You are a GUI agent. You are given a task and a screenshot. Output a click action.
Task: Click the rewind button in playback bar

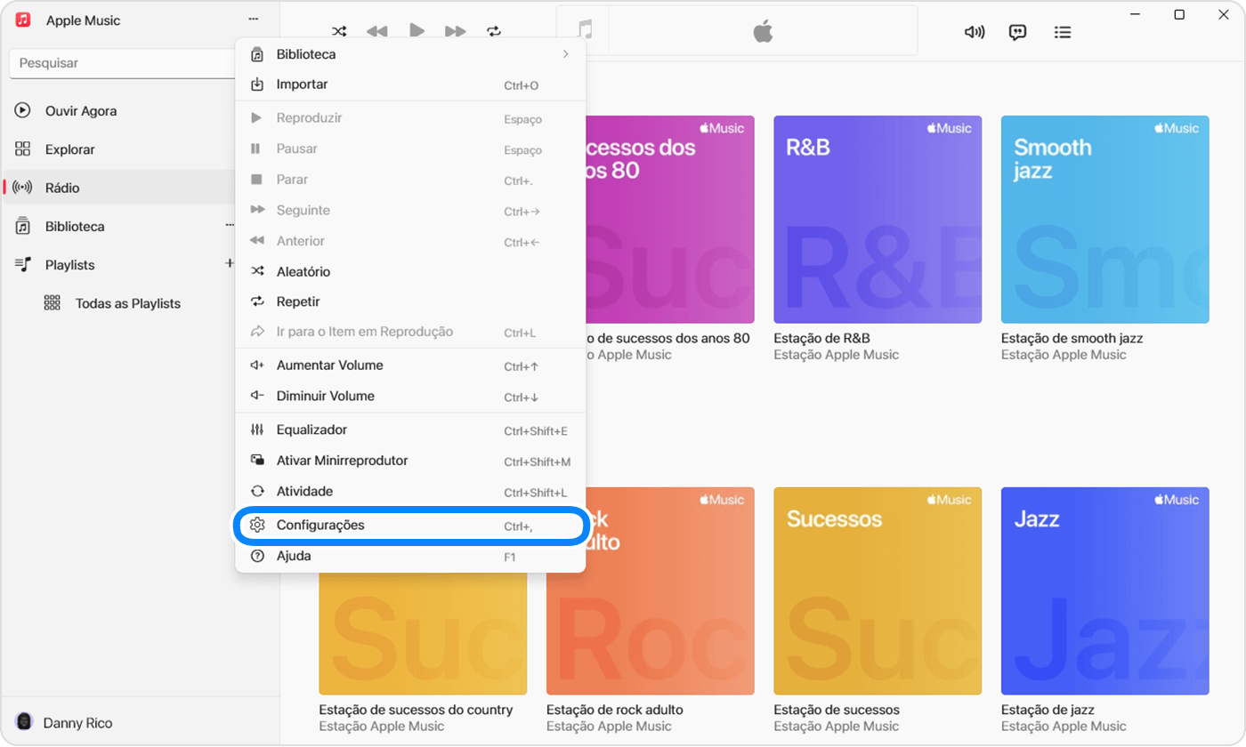pyautogui.click(x=377, y=32)
